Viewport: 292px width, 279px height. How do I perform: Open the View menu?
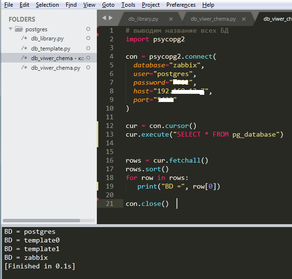point(89,5)
